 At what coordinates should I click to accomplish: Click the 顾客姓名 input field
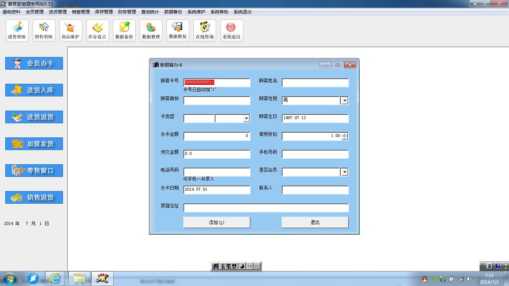[x=315, y=83]
